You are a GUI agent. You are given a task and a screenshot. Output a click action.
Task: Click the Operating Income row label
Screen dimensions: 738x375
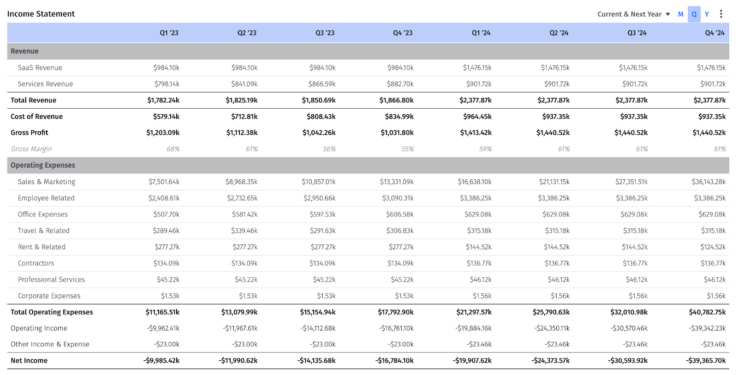pos(39,328)
